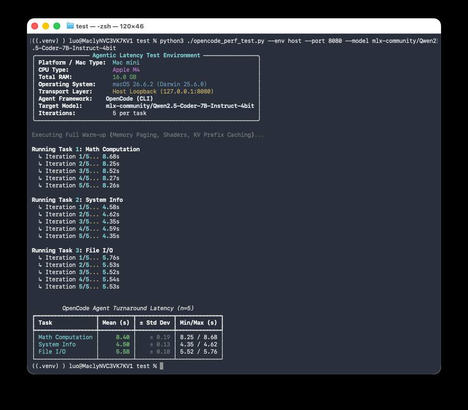The image size is (468, 410).
Task: Click the '8.26s' iteration result
Action: tap(111, 185)
